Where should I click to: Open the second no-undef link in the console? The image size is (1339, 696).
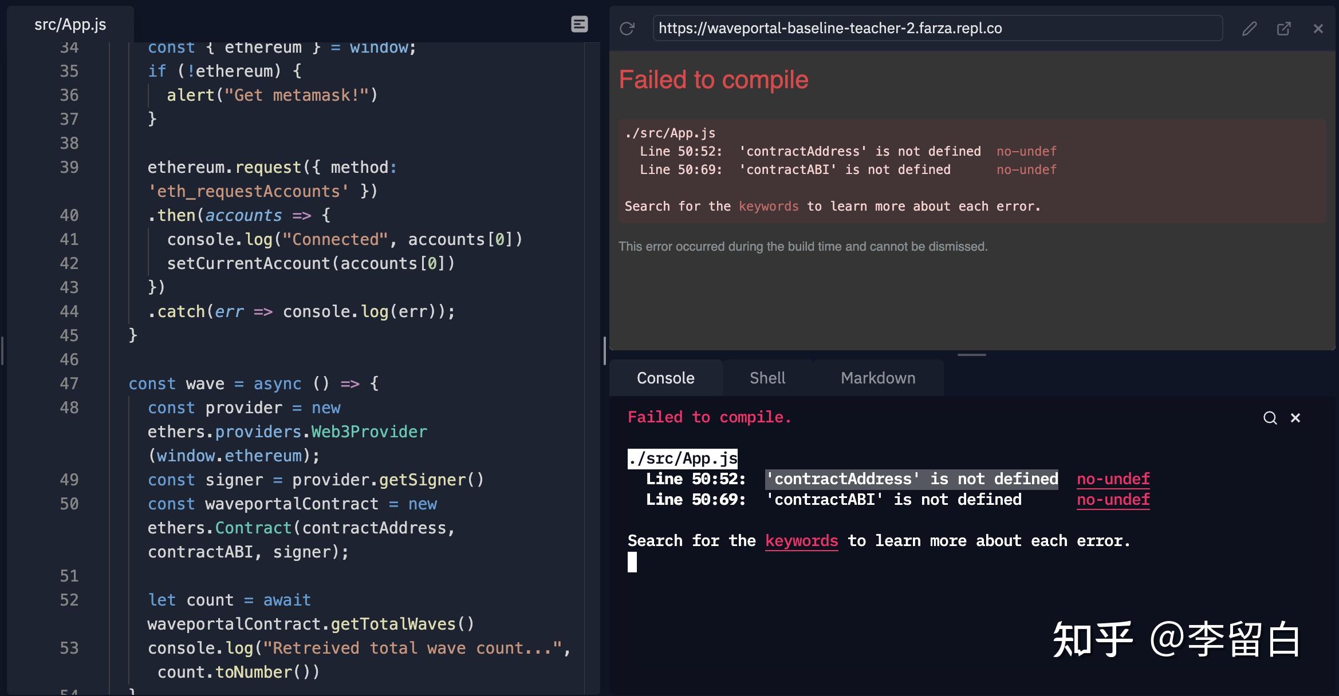pos(1113,500)
